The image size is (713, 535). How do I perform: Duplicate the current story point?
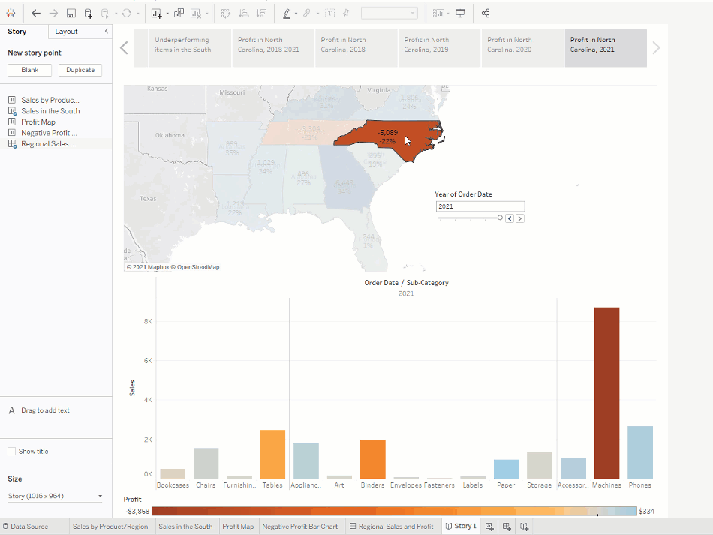click(80, 69)
